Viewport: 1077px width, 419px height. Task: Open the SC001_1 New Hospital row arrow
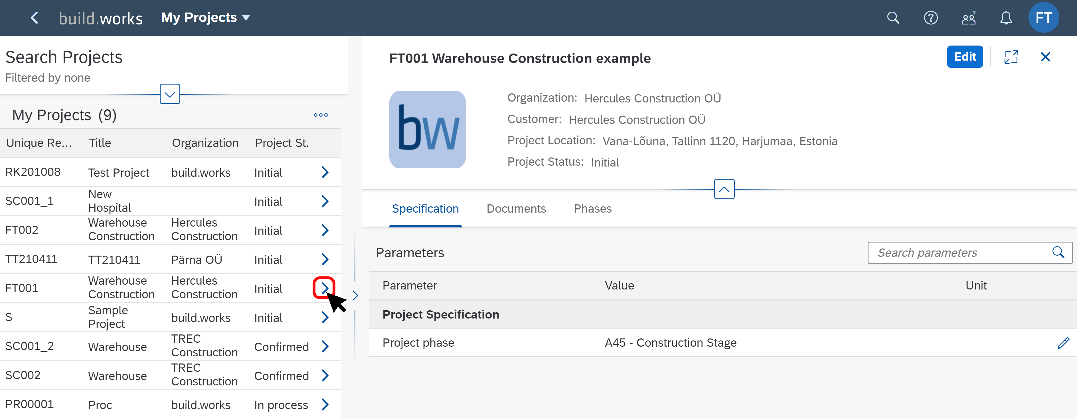pos(325,201)
